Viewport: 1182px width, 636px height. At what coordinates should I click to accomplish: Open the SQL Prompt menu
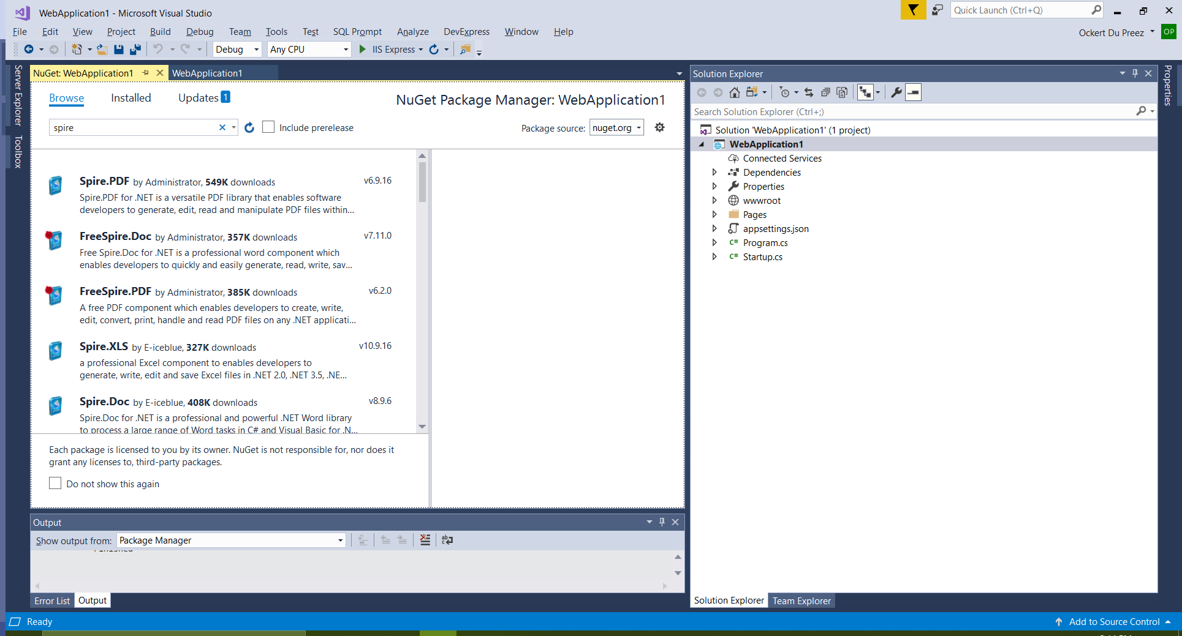click(357, 32)
